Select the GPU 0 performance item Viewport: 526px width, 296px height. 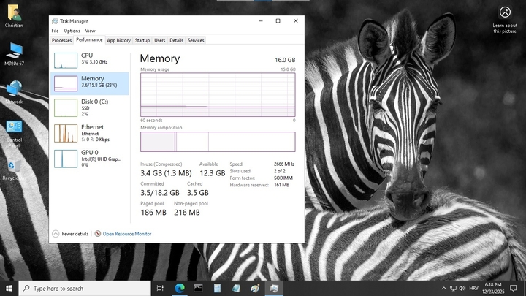click(x=91, y=158)
